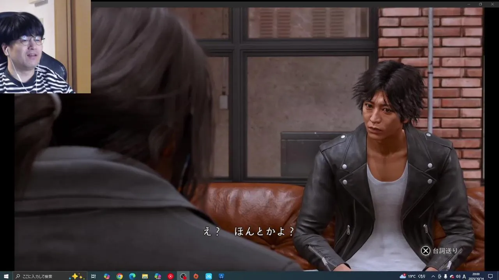499x280 pixels.
Task: Open the weather widget showing 19°C くもり
Action: pos(412,276)
